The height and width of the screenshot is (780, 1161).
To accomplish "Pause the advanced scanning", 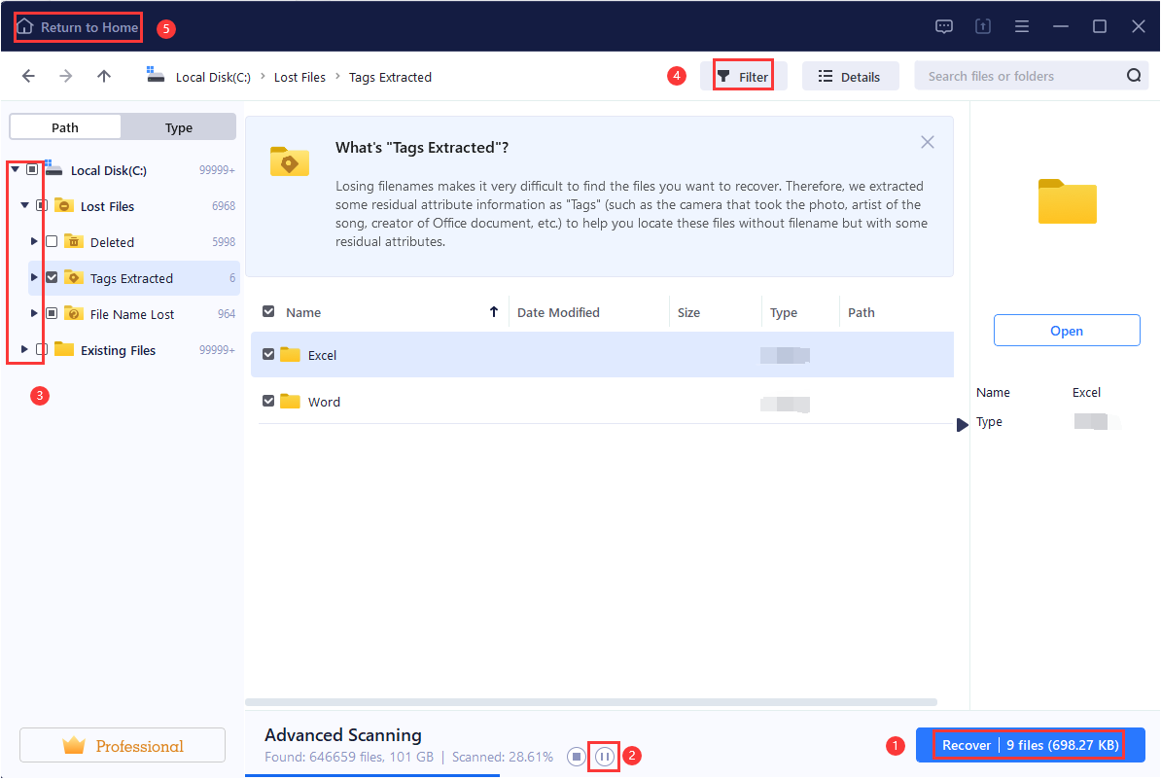I will [604, 756].
